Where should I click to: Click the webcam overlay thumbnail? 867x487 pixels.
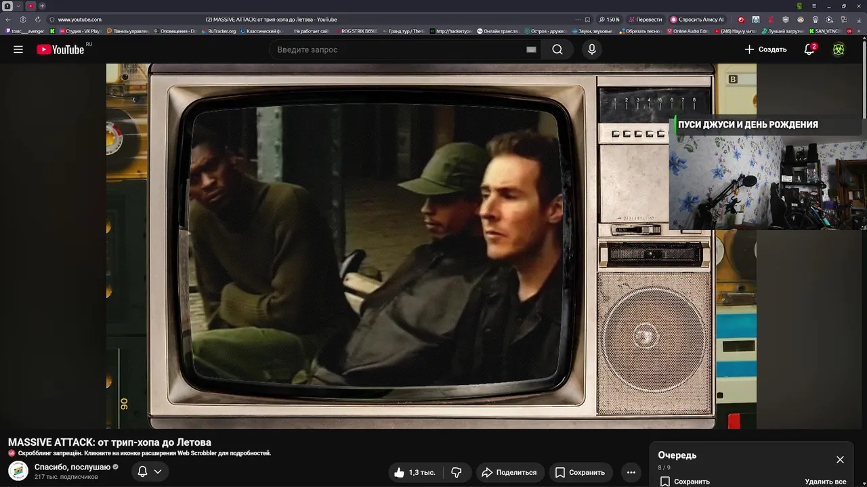[767, 183]
